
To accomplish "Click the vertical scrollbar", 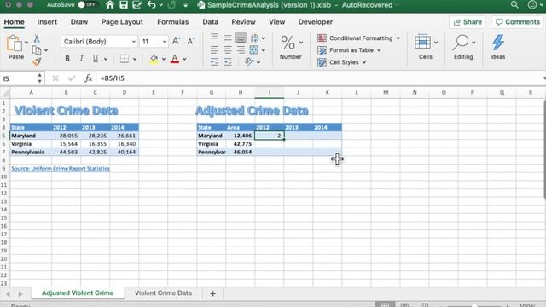I will [544, 150].
